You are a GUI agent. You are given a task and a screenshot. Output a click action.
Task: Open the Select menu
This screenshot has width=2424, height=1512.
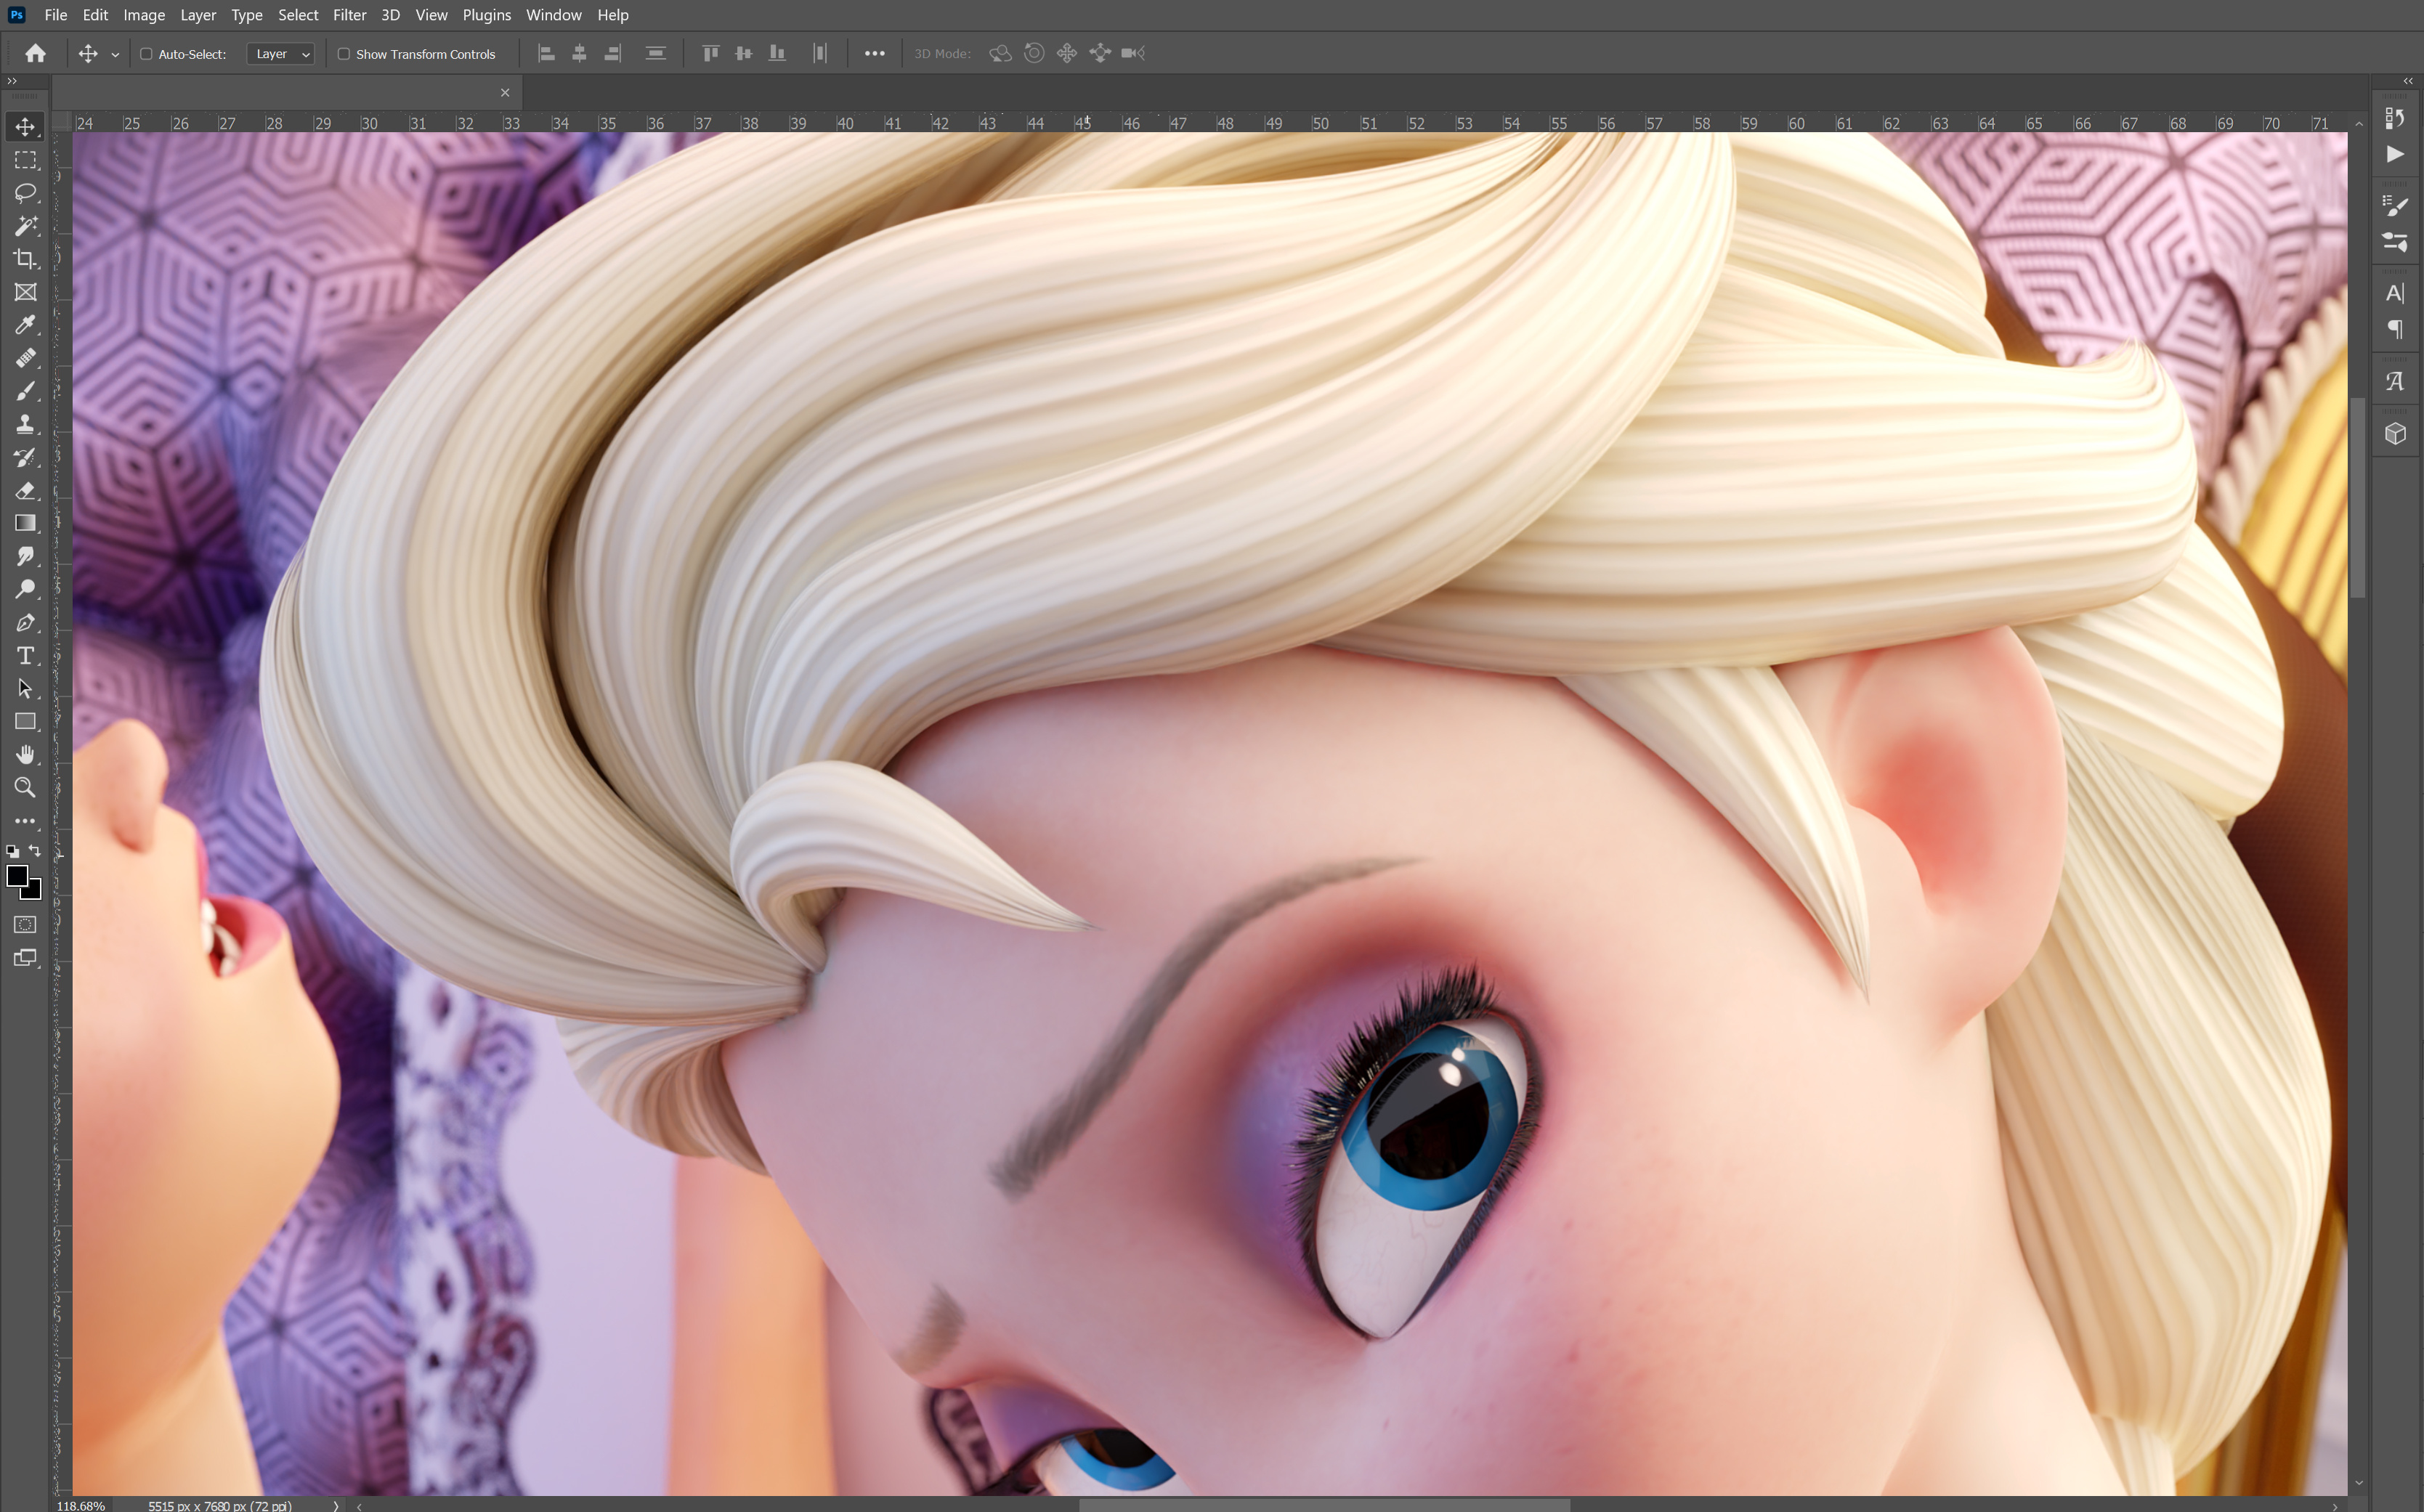[x=298, y=15]
